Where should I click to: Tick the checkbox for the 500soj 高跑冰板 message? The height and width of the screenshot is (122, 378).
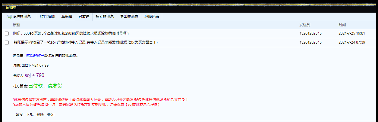point(7,34)
